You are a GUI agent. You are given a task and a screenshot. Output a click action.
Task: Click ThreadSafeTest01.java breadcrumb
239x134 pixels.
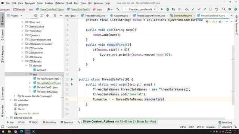(x=50, y=9)
